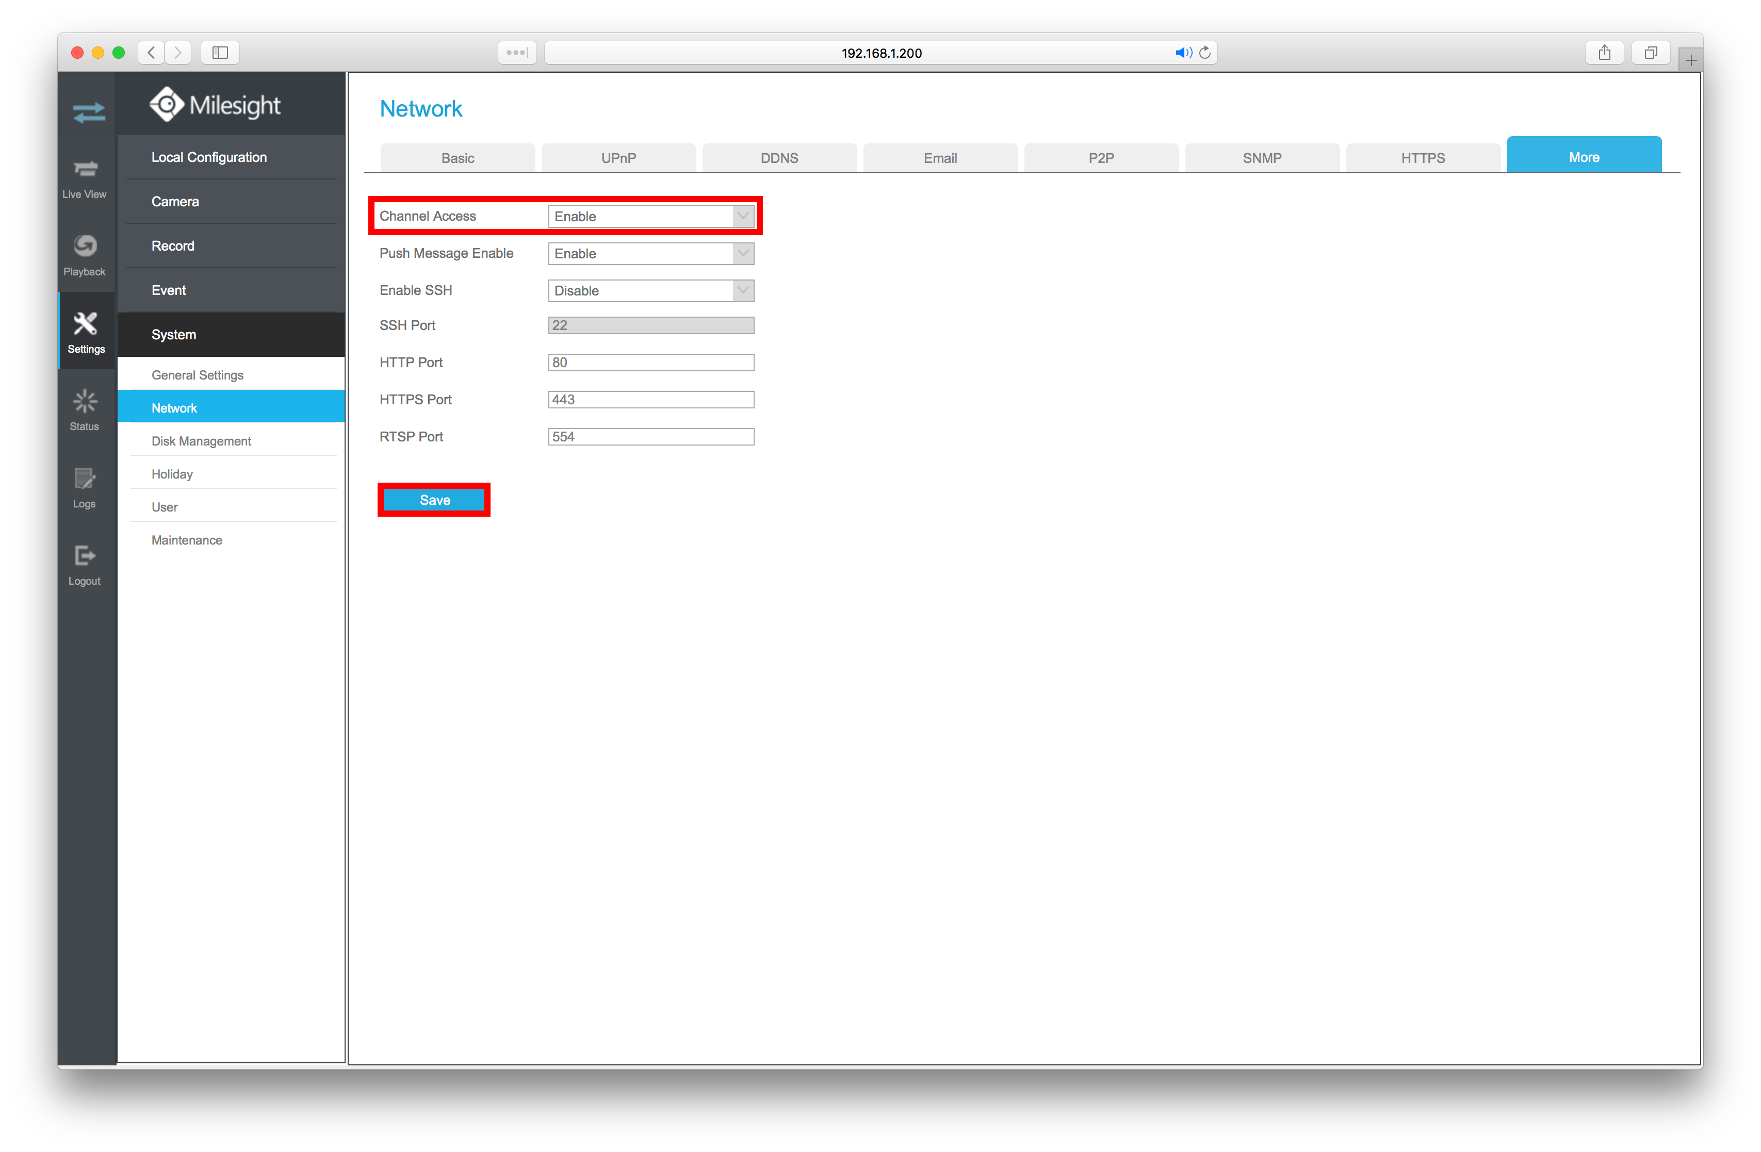Screen dimensions: 1761x1152
Task: Open the Holiday settings menu entry
Action: [172, 473]
